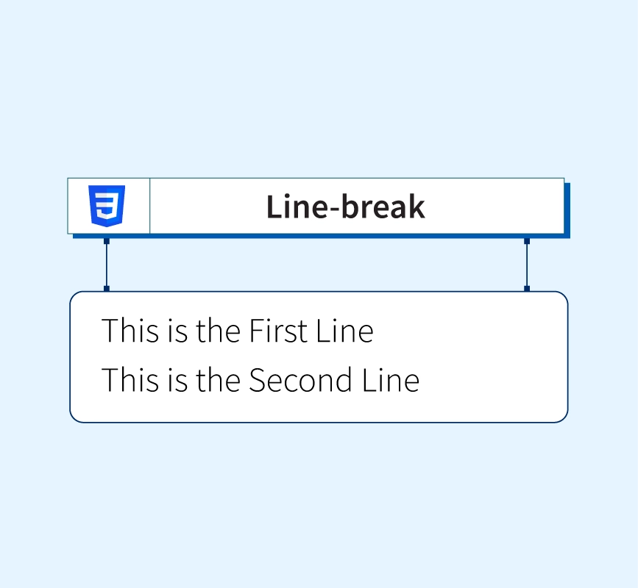Click the Line-break heading text
Image resolution: width=638 pixels, height=588 pixels.
[345, 207]
